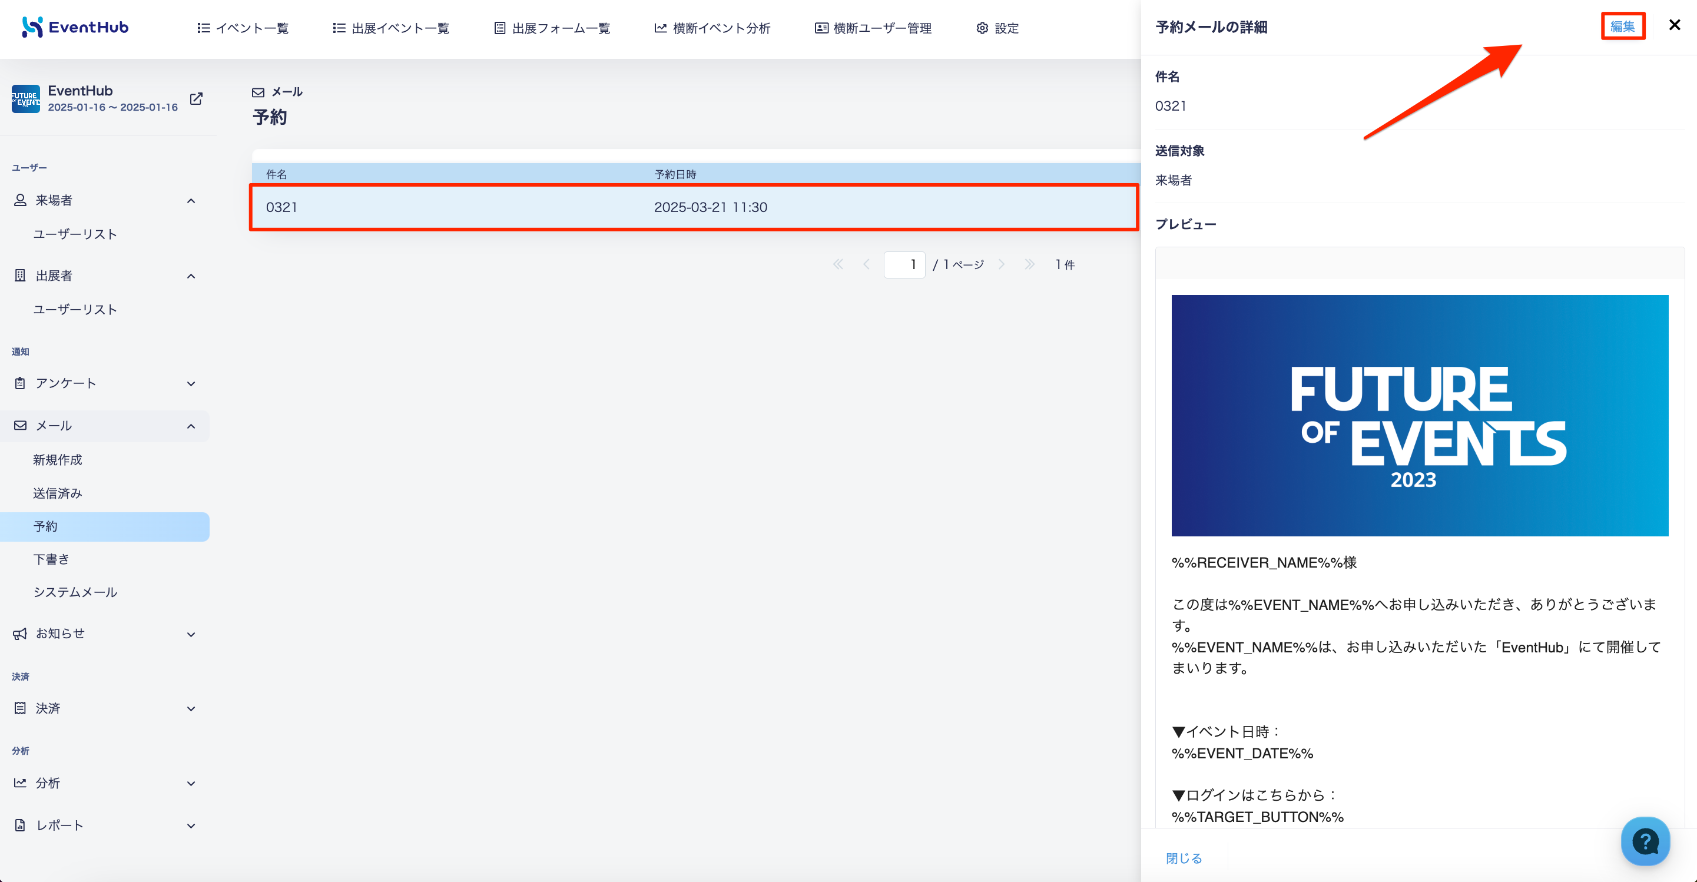Click the megaphone icon next to お知らせ
The image size is (1697, 882).
[x=21, y=634]
